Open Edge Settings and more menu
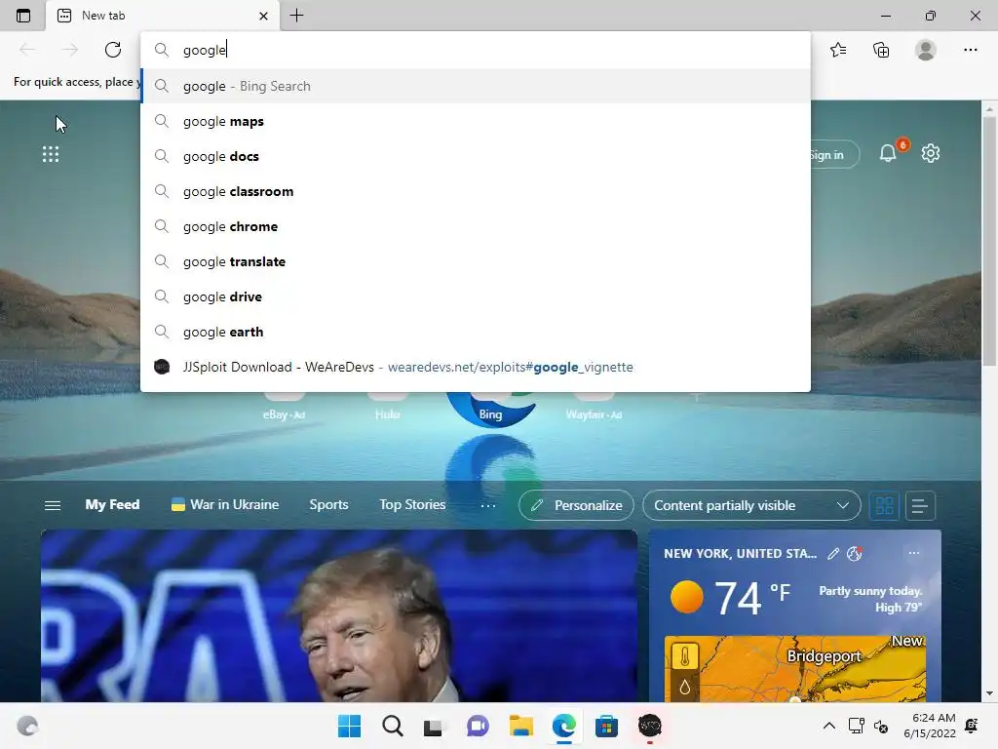 pos(970,50)
